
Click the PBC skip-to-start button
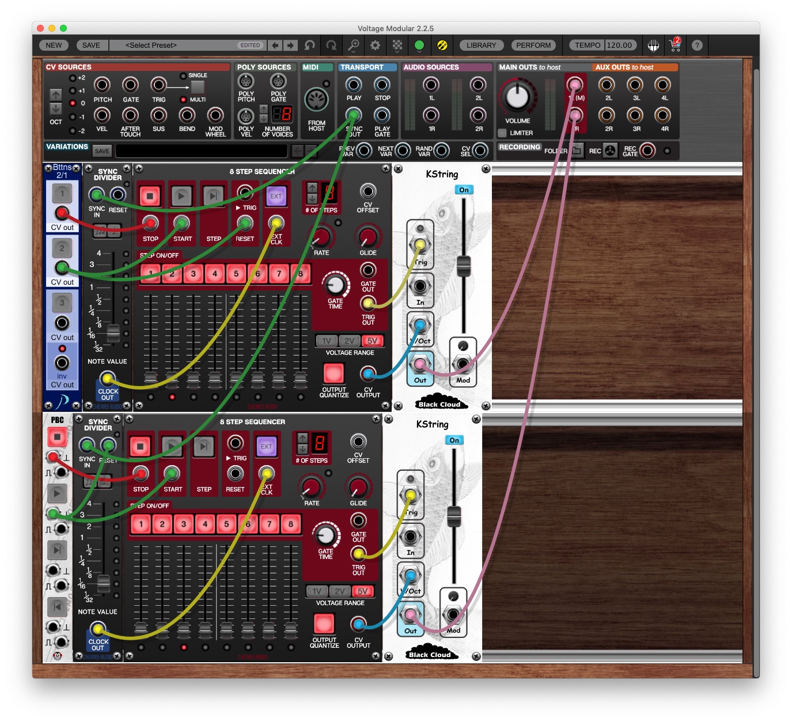[57, 606]
